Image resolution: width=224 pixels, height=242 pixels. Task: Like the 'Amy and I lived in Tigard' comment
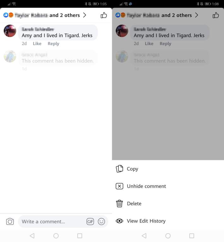point(37,44)
